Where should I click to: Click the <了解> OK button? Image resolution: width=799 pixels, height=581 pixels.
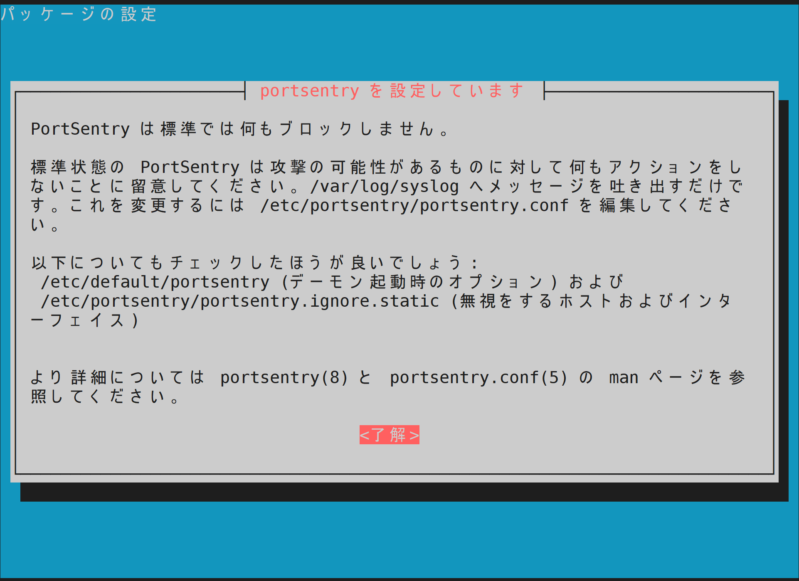click(x=389, y=435)
